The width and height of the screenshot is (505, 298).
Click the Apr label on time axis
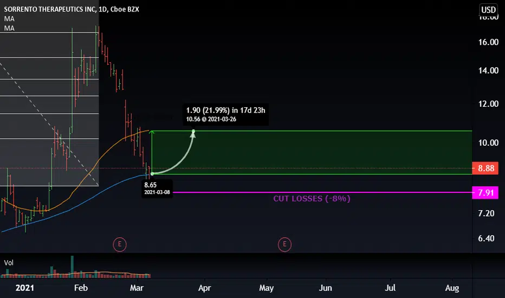[x=204, y=288]
